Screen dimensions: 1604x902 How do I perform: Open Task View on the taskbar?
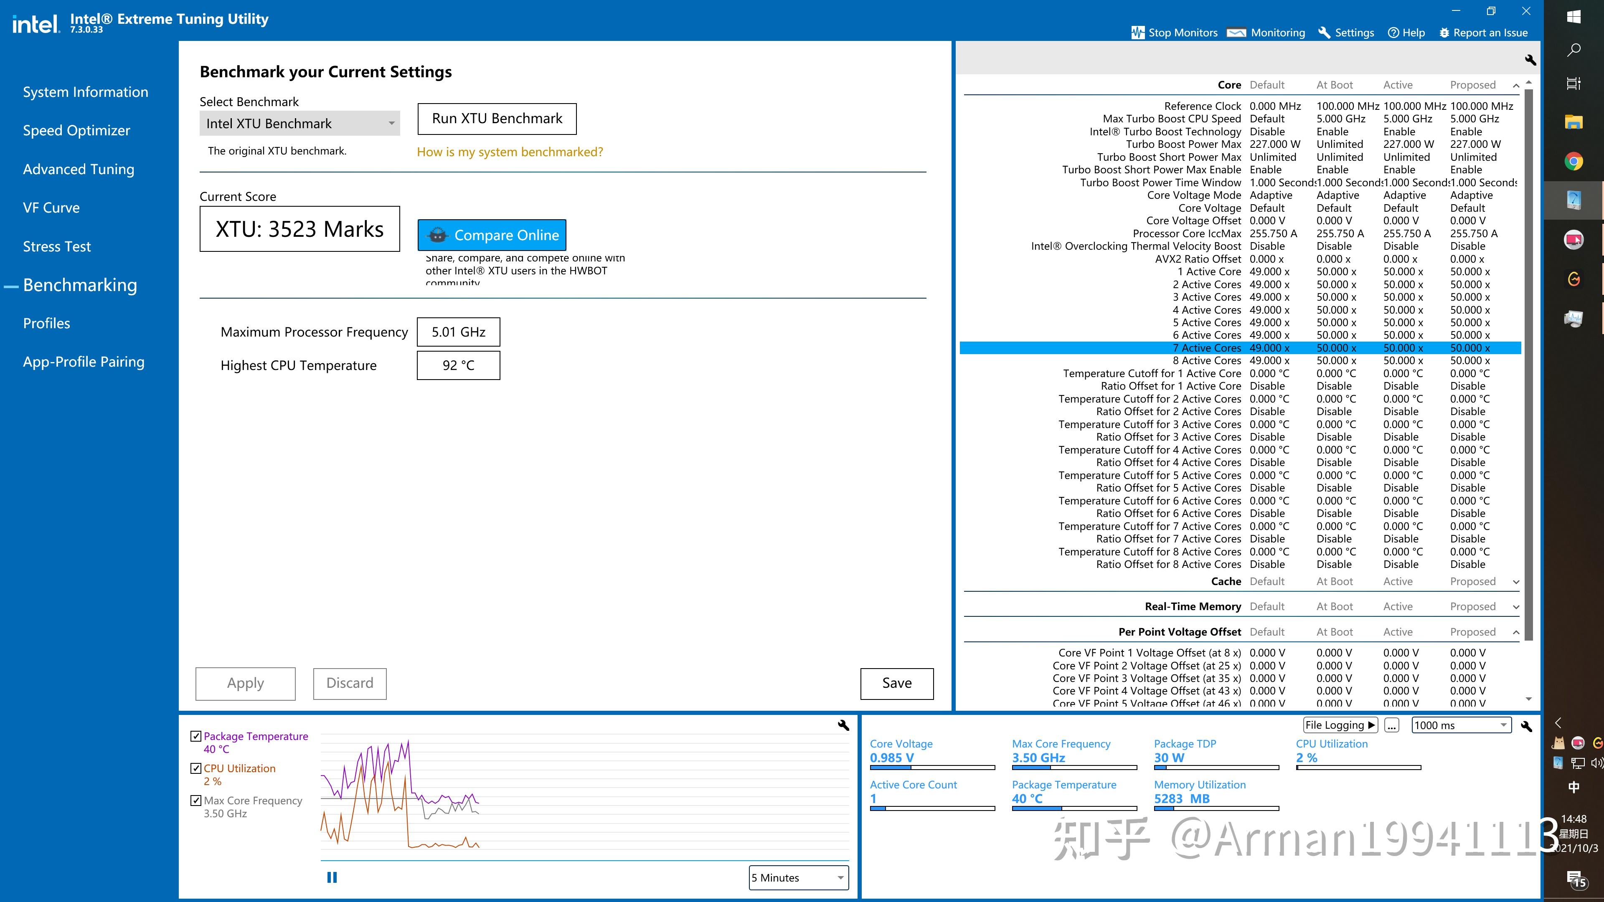coord(1574,84)
